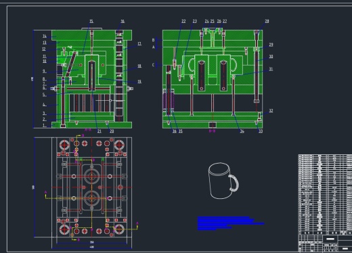This screenshot has width=352, height=253.
Task: Select part balloon number 17
Action: [139, 44]
